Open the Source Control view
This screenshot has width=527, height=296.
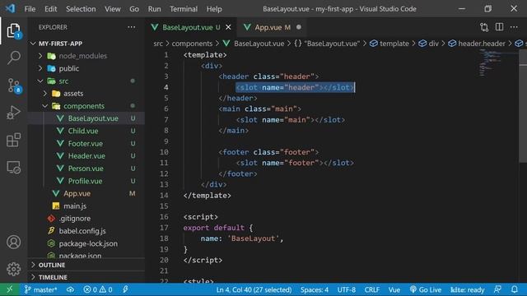coord(13,86)
